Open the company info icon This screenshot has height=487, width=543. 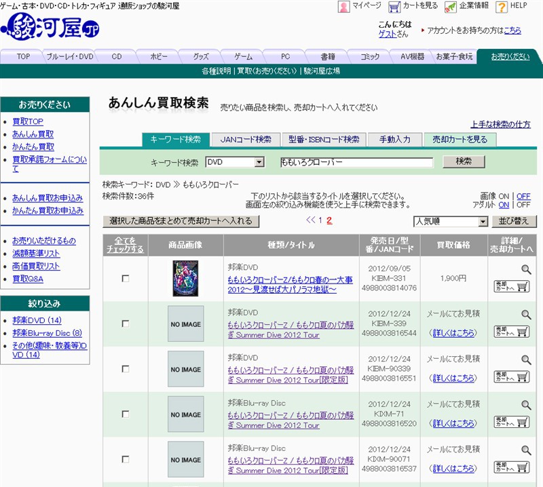pyautogui.click(x=450, y=7)
